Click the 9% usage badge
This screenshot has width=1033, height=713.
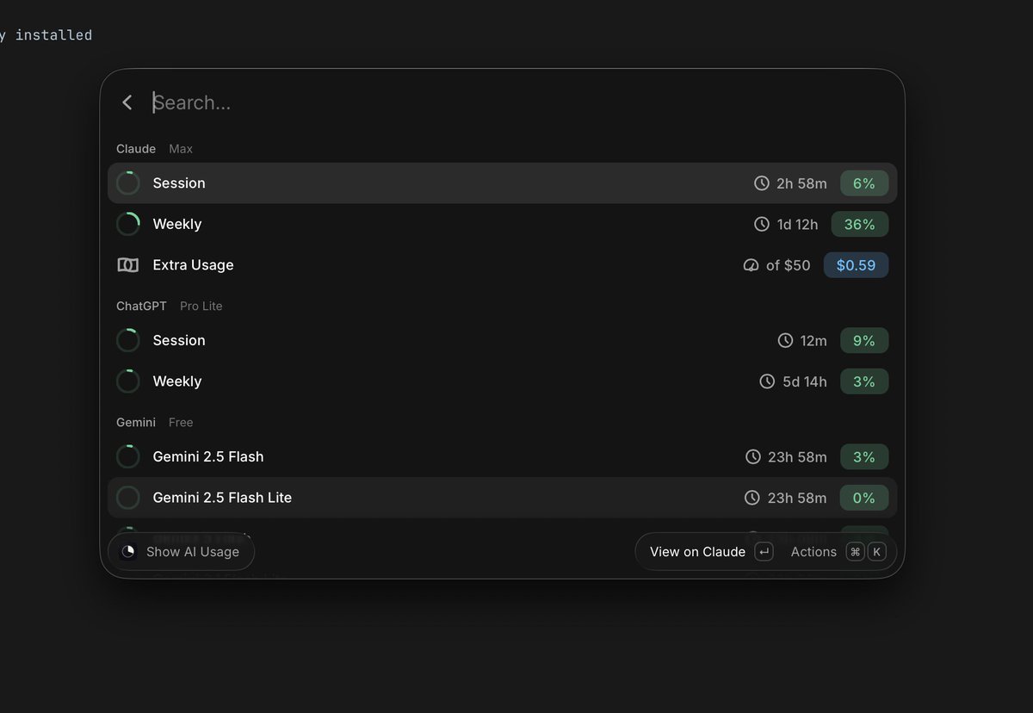click(x=864, y=341)
